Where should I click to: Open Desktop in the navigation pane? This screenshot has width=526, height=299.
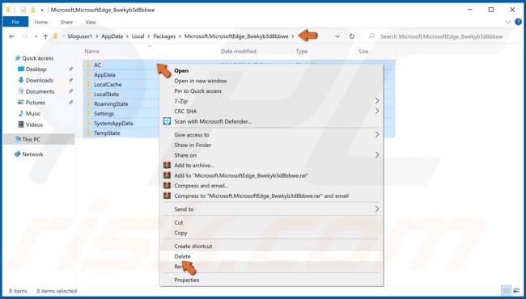click(x=36, y=69)
